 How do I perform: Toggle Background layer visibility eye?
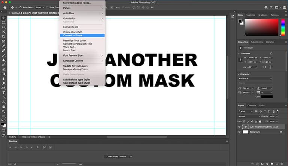[x=240, y=132]
